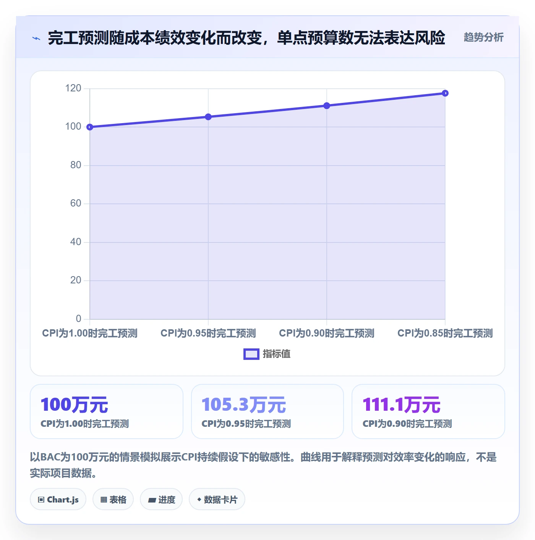Click the diamond icon in the 数据卡片 chip
The height and width of the screenshot is (540, 535).
199,499
